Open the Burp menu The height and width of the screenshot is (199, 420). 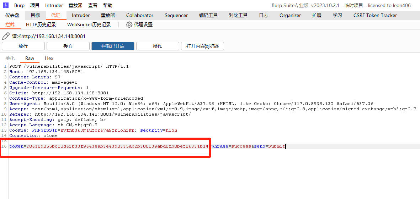pyautogui.click(x=19, y=5)
